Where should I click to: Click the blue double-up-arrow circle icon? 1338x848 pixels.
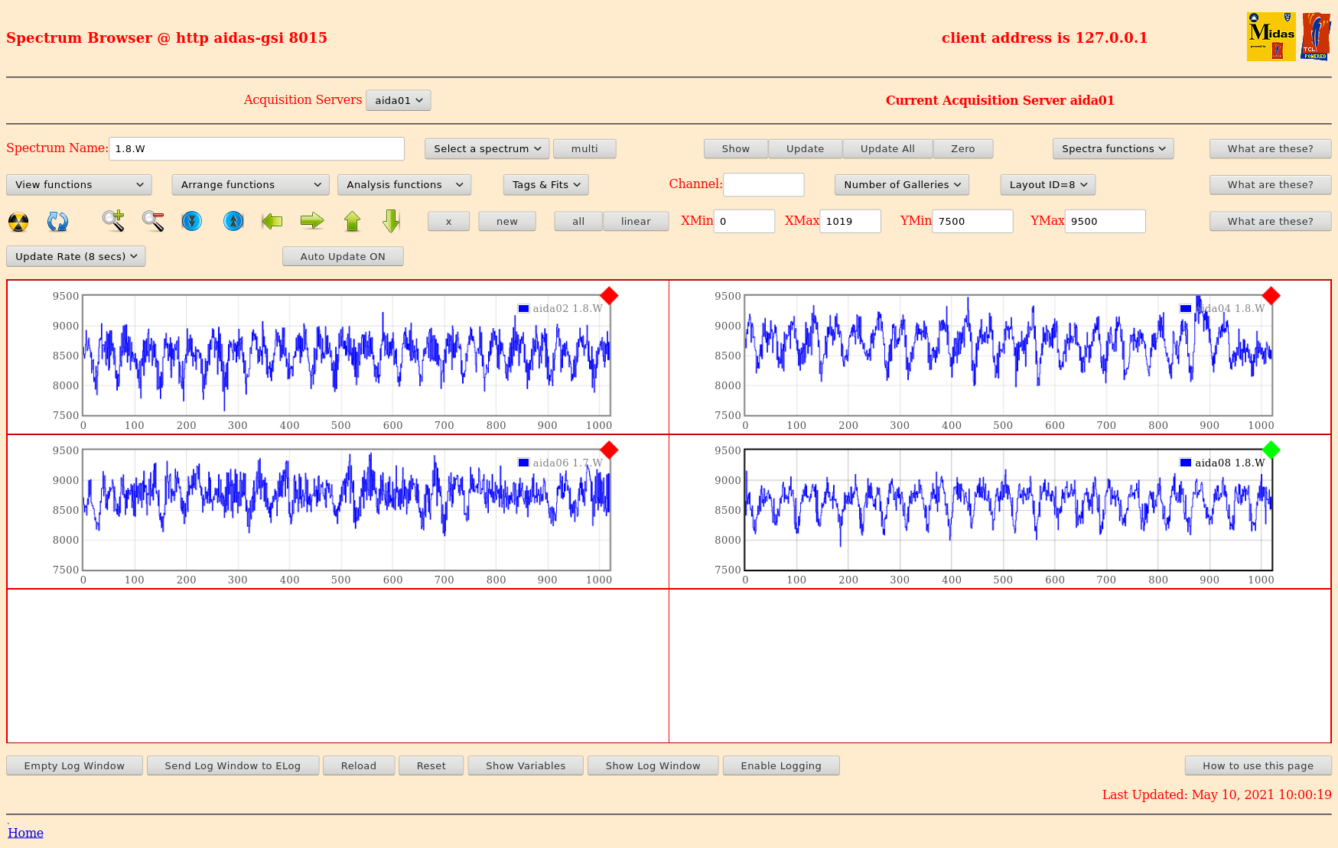(233, 222)
